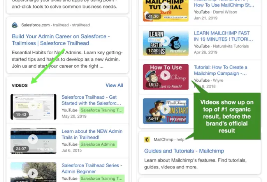Play the 24:07 NEW Admin Trails video
Screen dimensions: 267x182
[x=33, y=141]
